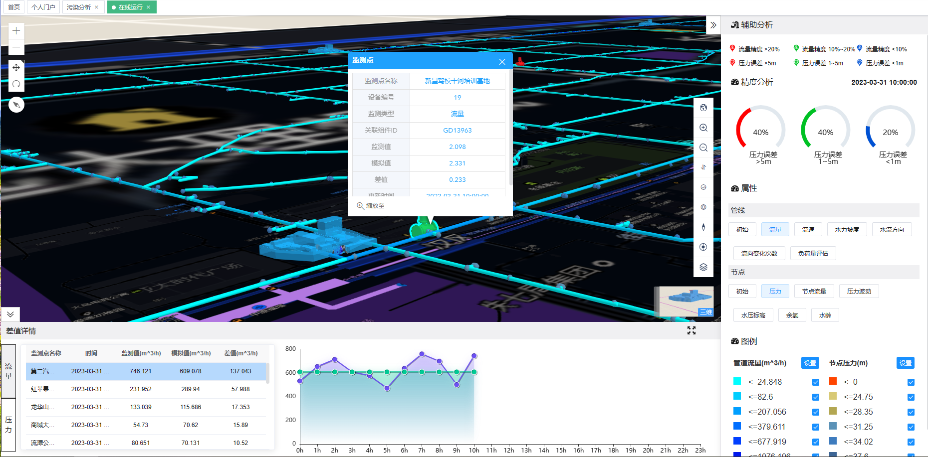Click the 流速 pipeline attribute button
This screenshot has width=928, height=457.
point(808,229)
